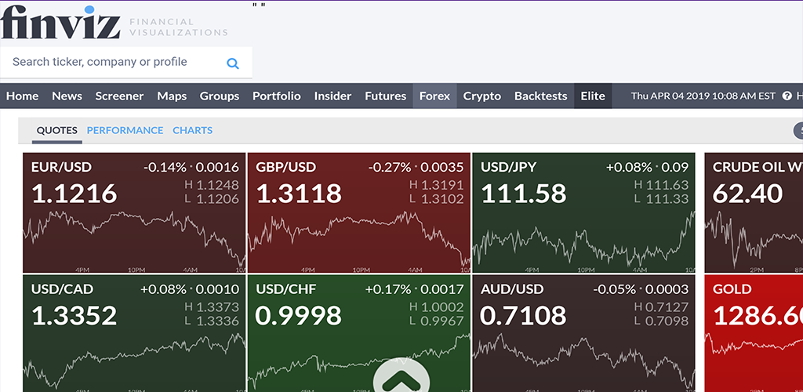Click the scroll-to-top chevron button
This screenshot has height=392, width=803.
(401, 375)
